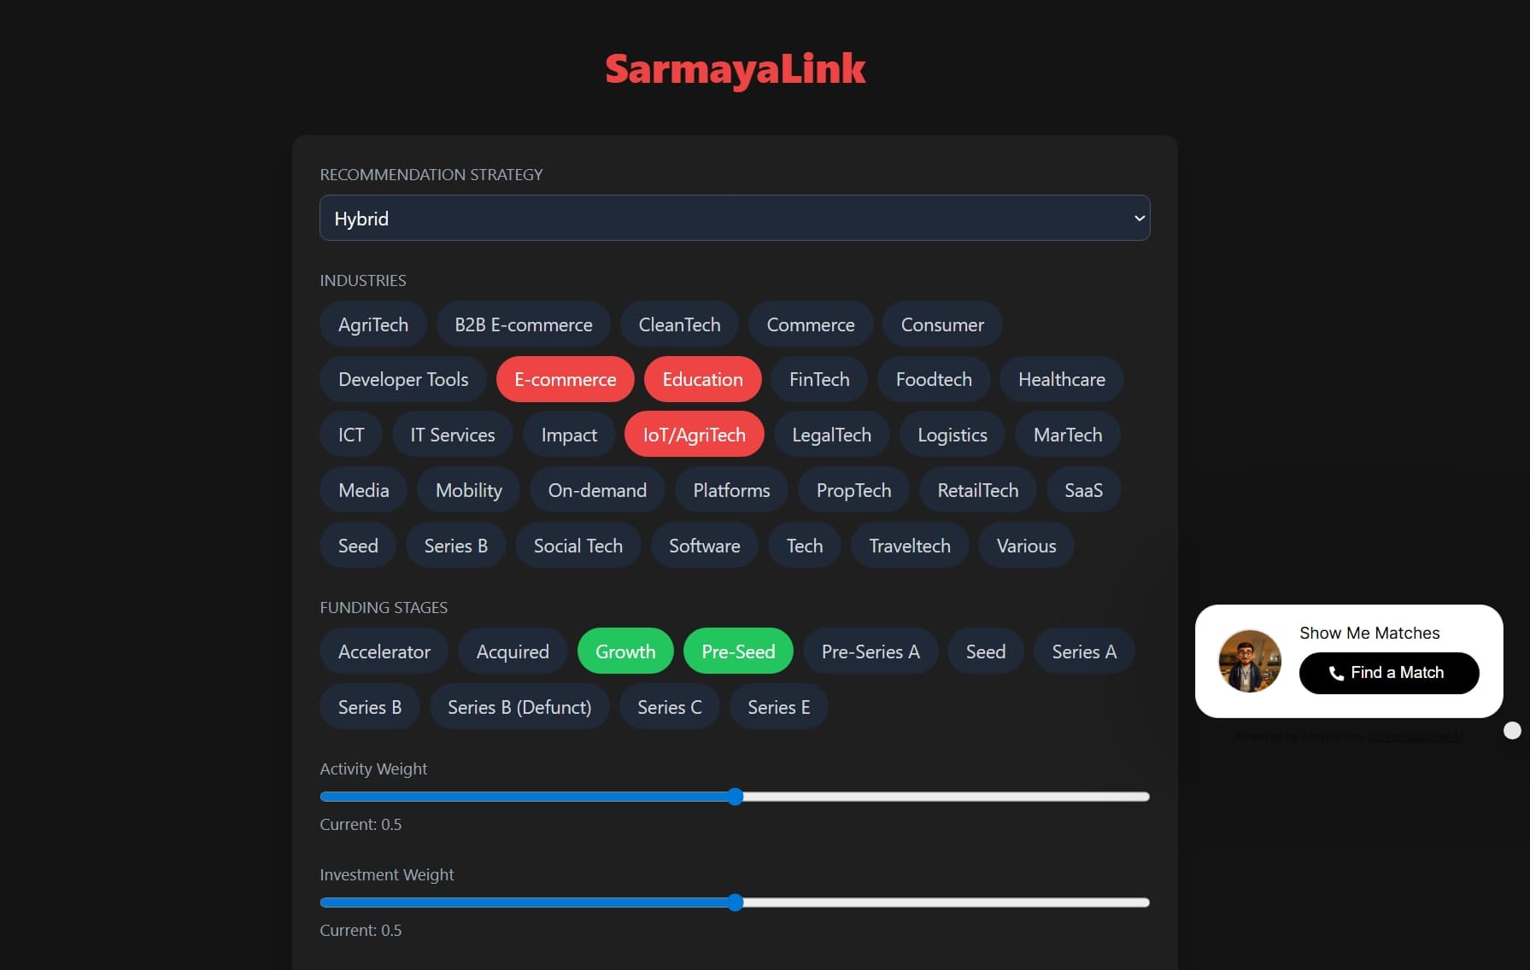Click the Find a Match button
The width and height of the screenshot is (1530, 970).
pyautogui.click(x=1389, y=673)
